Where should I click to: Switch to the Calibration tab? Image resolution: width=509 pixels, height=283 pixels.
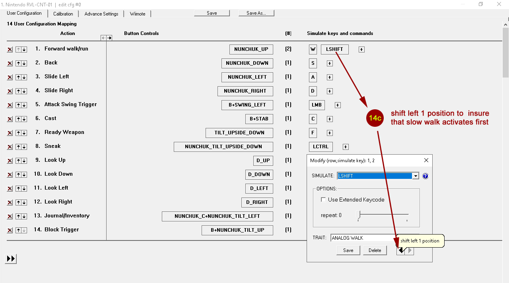63,14
